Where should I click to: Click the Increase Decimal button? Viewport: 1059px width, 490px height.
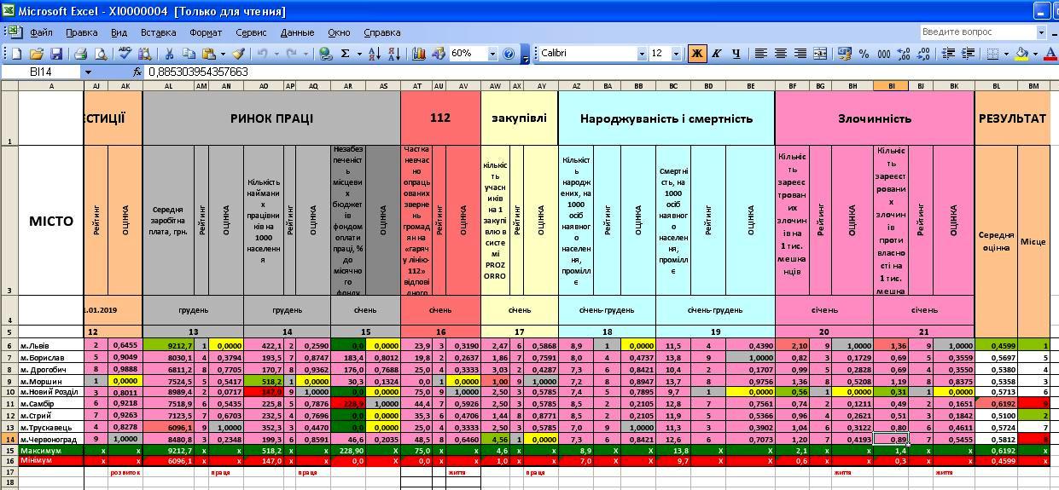[x=905, y=54]
